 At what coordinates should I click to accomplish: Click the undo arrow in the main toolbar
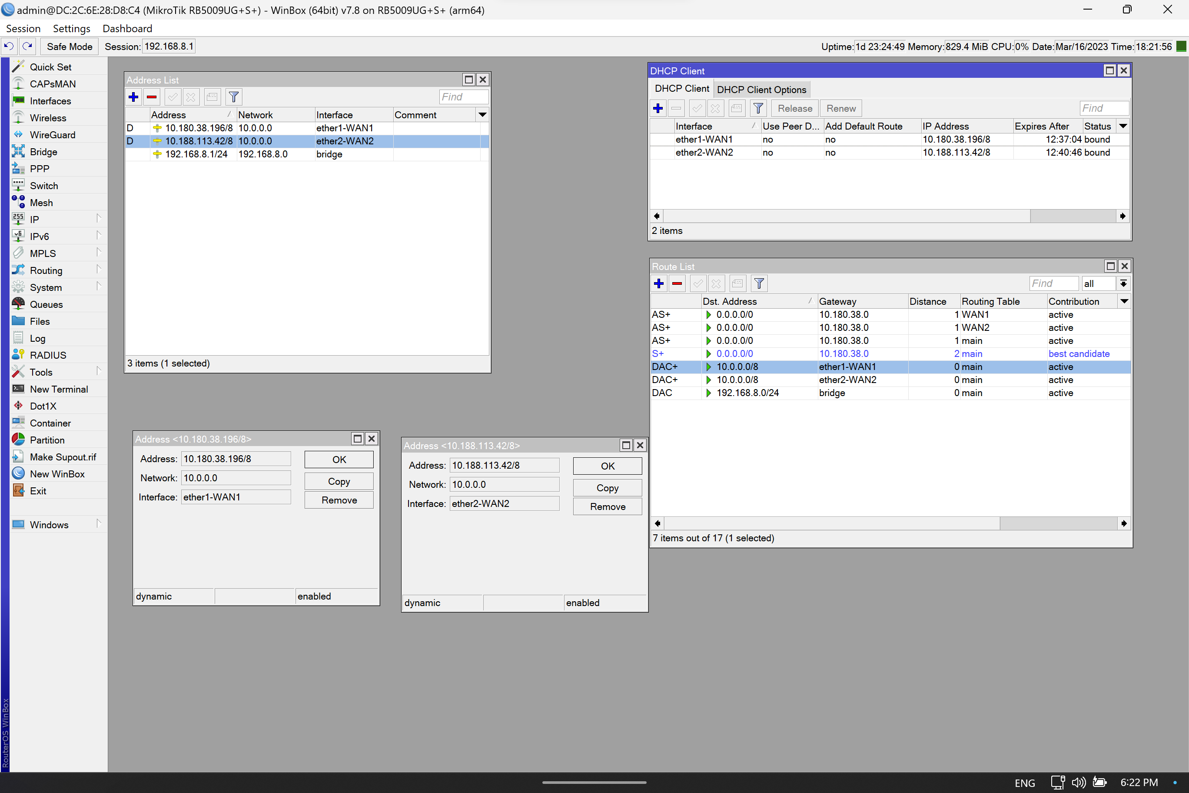click(x=9, y=46)
